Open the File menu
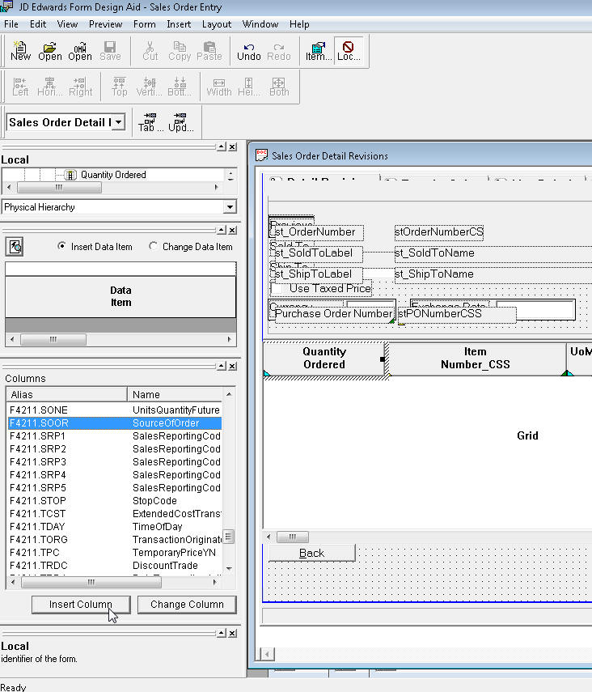The width and height of the screenshot is (592, 692). click(11, 24)
